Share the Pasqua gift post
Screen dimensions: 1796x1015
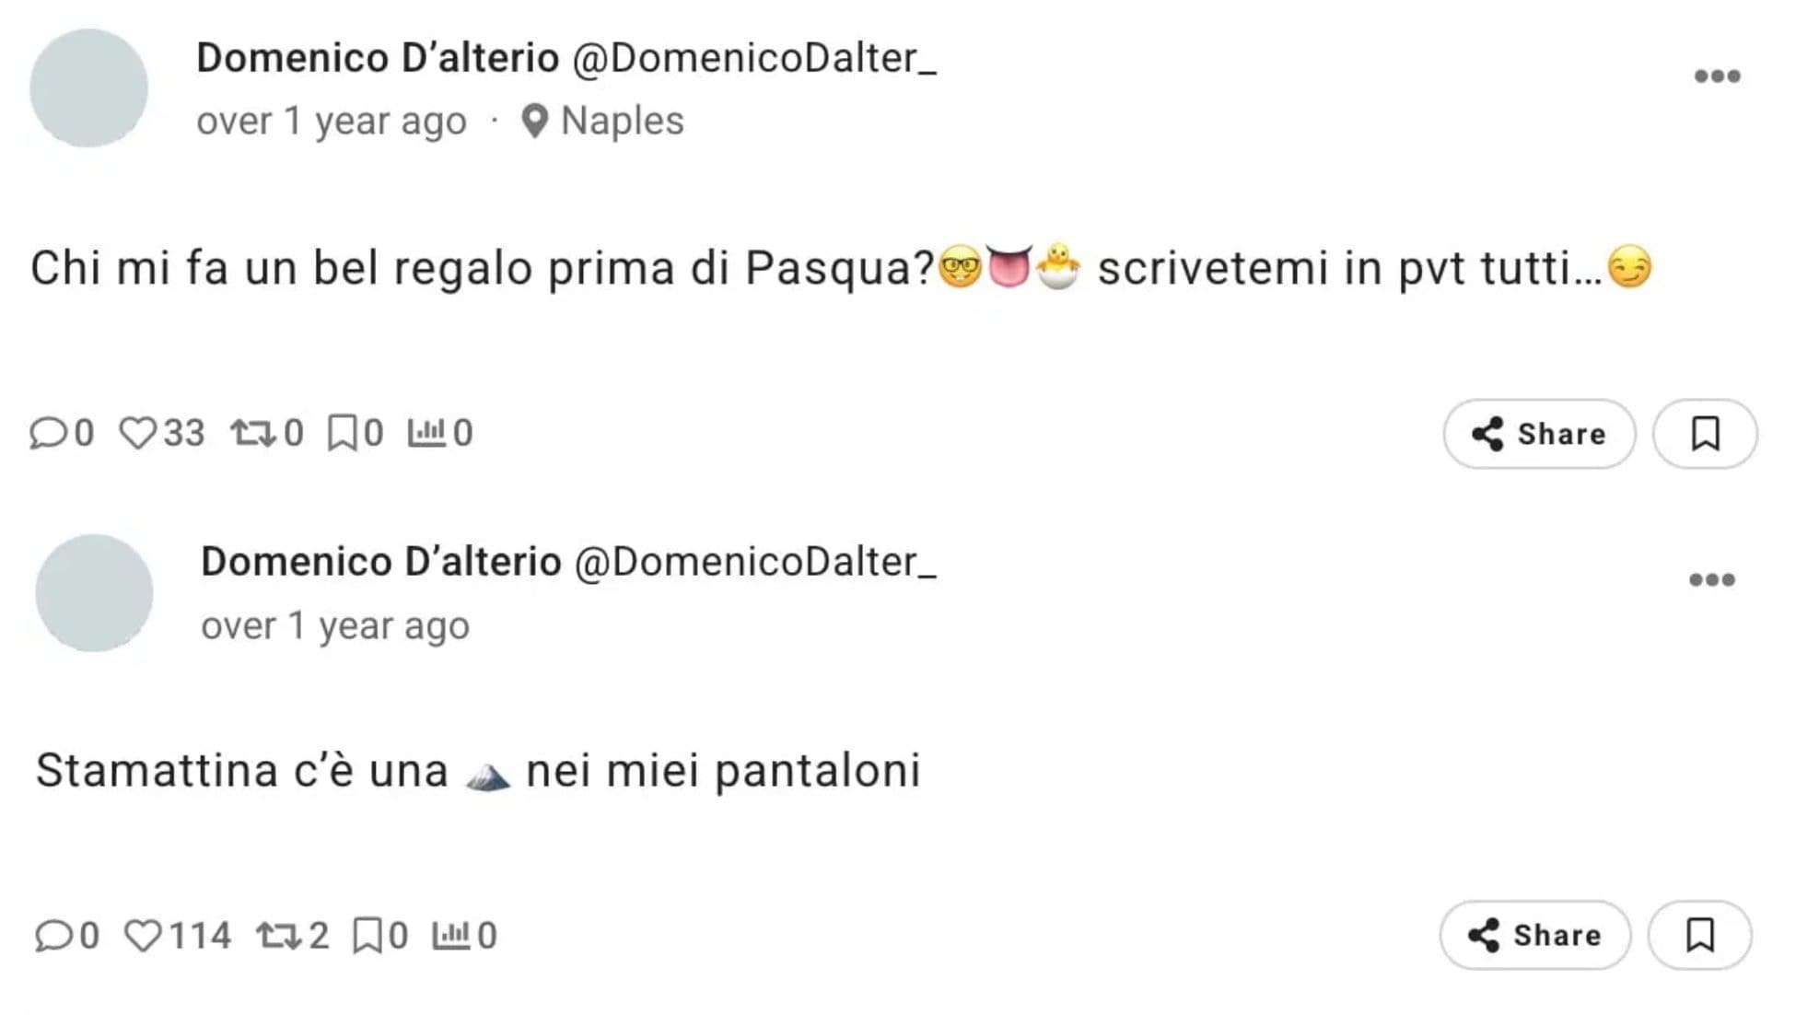(x=1538, y=434)
